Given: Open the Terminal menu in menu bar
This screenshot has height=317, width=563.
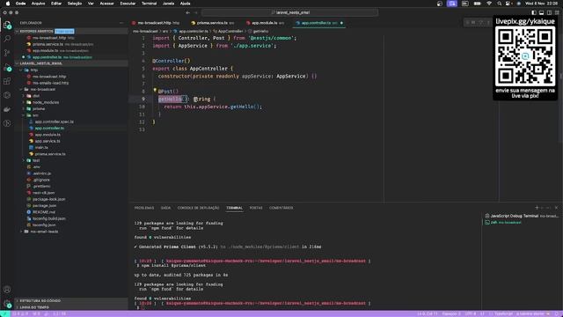Looking at the screenshot, I should (149, 4).
